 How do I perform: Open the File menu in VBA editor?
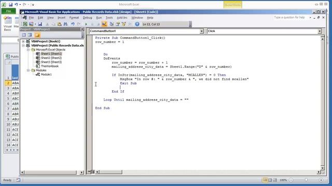coord(31,18)
